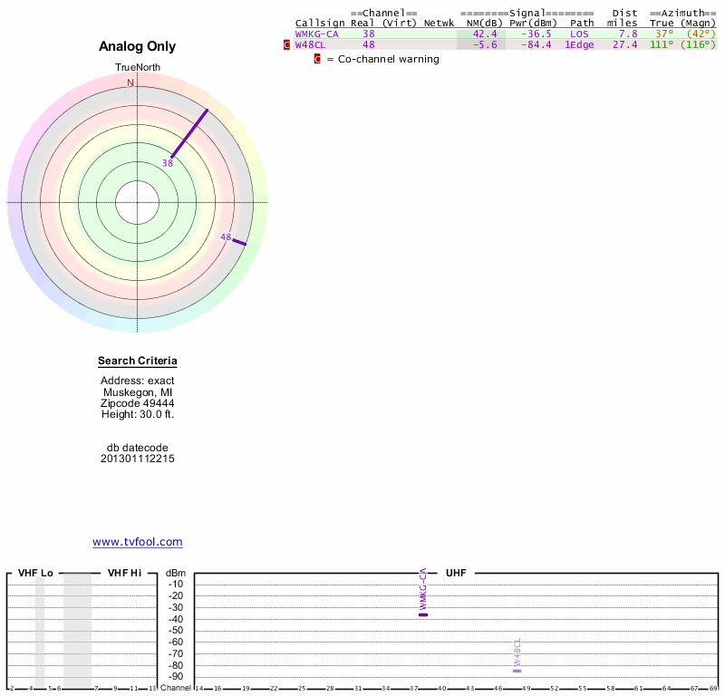Select the 42.4 noise margin cell
The width and height of the screenshot is (725, 696).
(485, 34)
